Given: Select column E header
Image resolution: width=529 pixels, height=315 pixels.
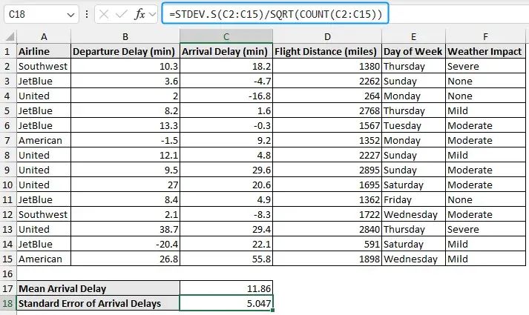Looking at the screenshot, I should pyautogui.click(x=413, y=36).
